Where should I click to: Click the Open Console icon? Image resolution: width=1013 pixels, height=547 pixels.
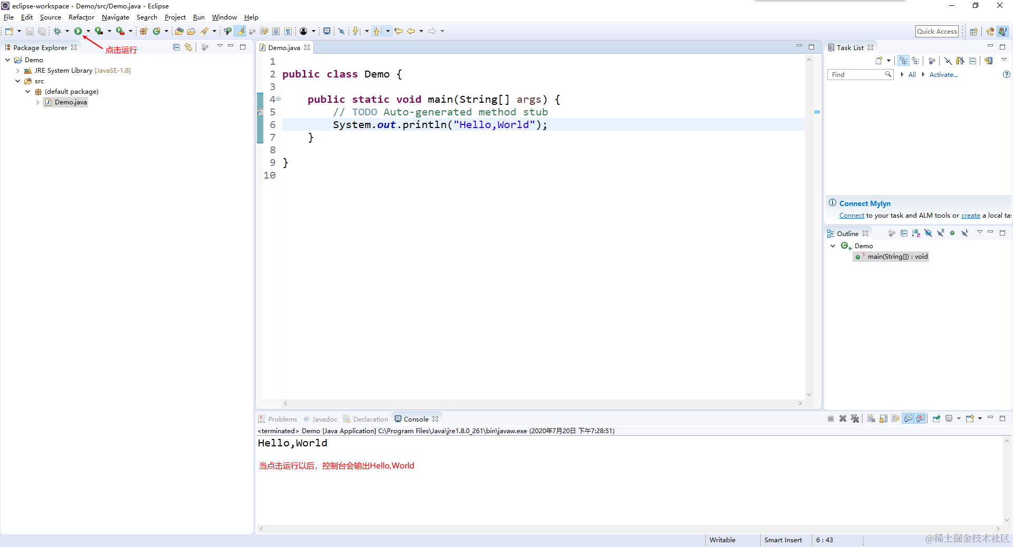(970, 418)
